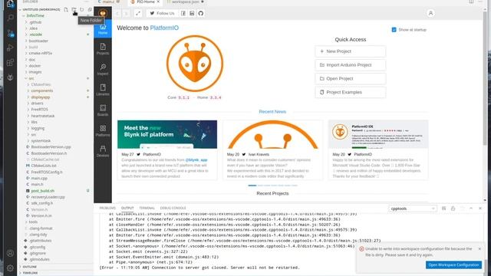Click the expand fullscreen icon in PIO toolbar
This screenshot has height=276, width=491.
[138, 14]
